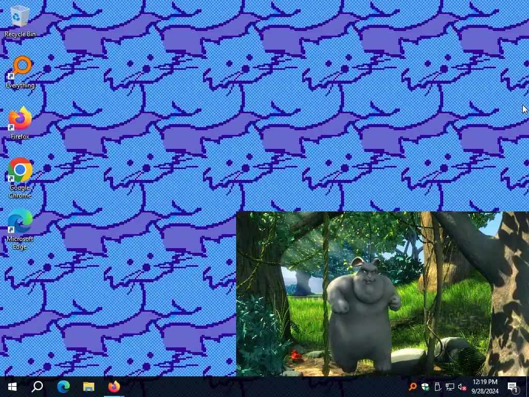Open network status tray icon
The width and height of the screenshot is (529, 397).
[450, 387]
